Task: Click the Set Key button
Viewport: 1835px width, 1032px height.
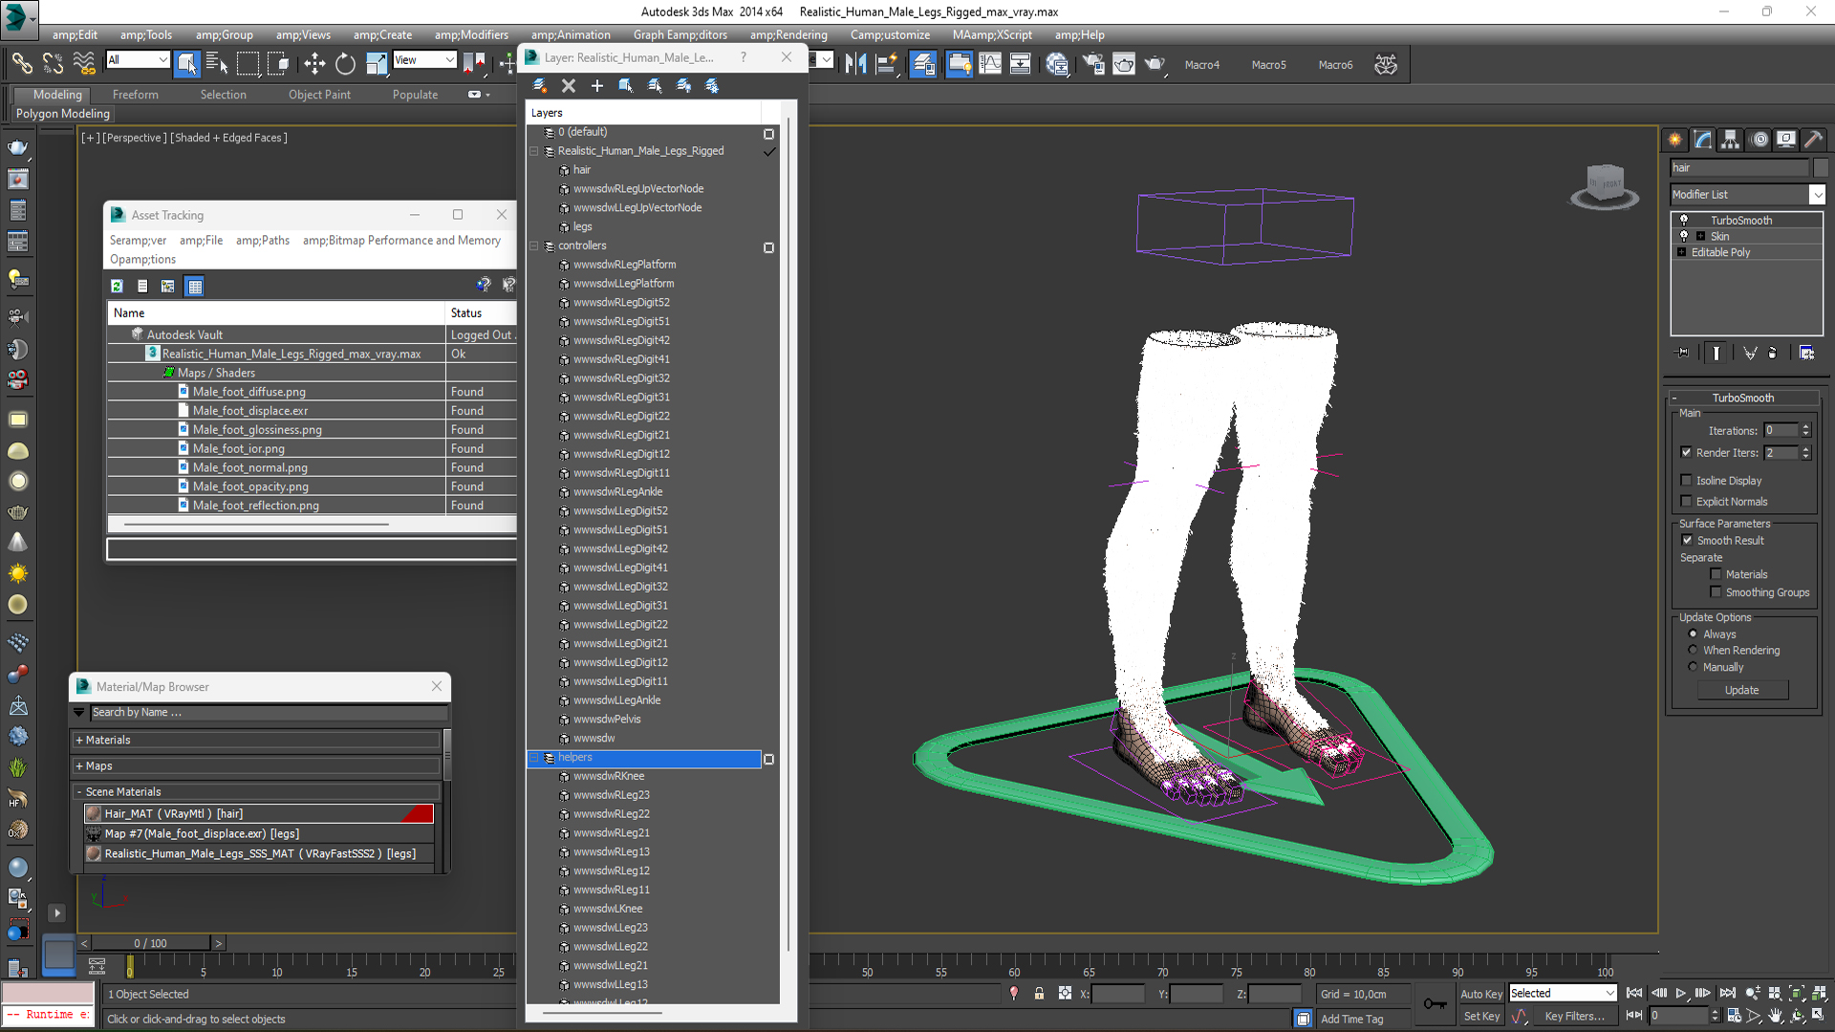Action: pyautogui.click(x=1481, y=1017)
